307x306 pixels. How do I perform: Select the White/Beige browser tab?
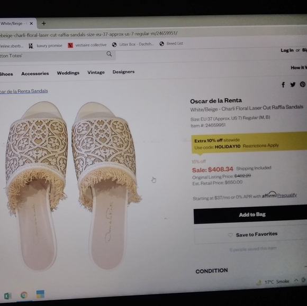coord(17,23)
